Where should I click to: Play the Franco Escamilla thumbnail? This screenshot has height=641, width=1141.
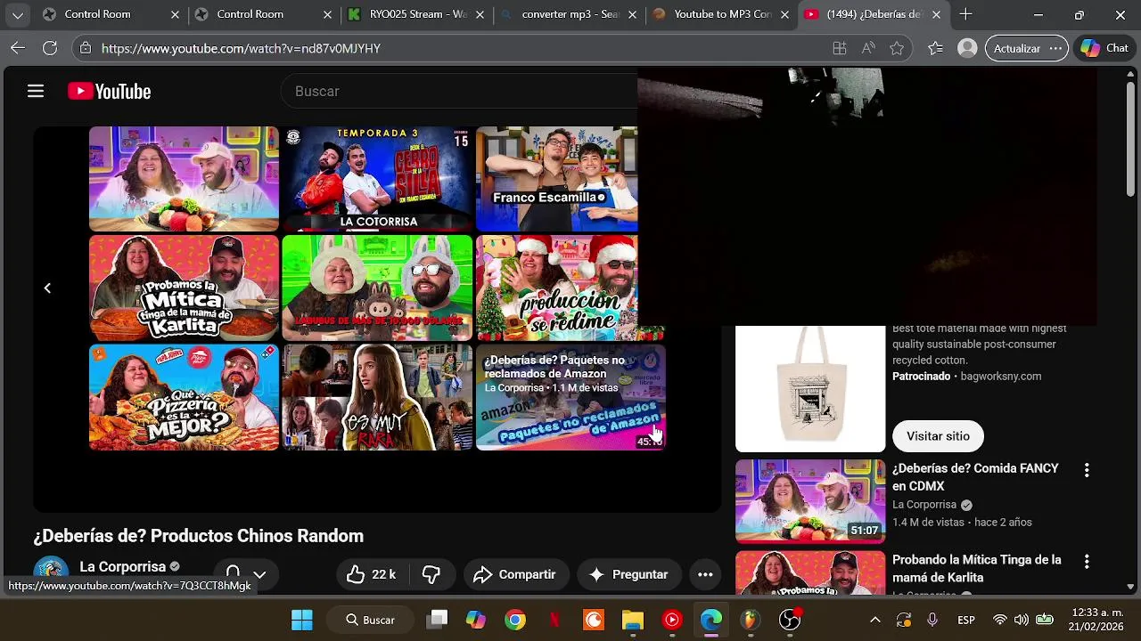point(557,179)
